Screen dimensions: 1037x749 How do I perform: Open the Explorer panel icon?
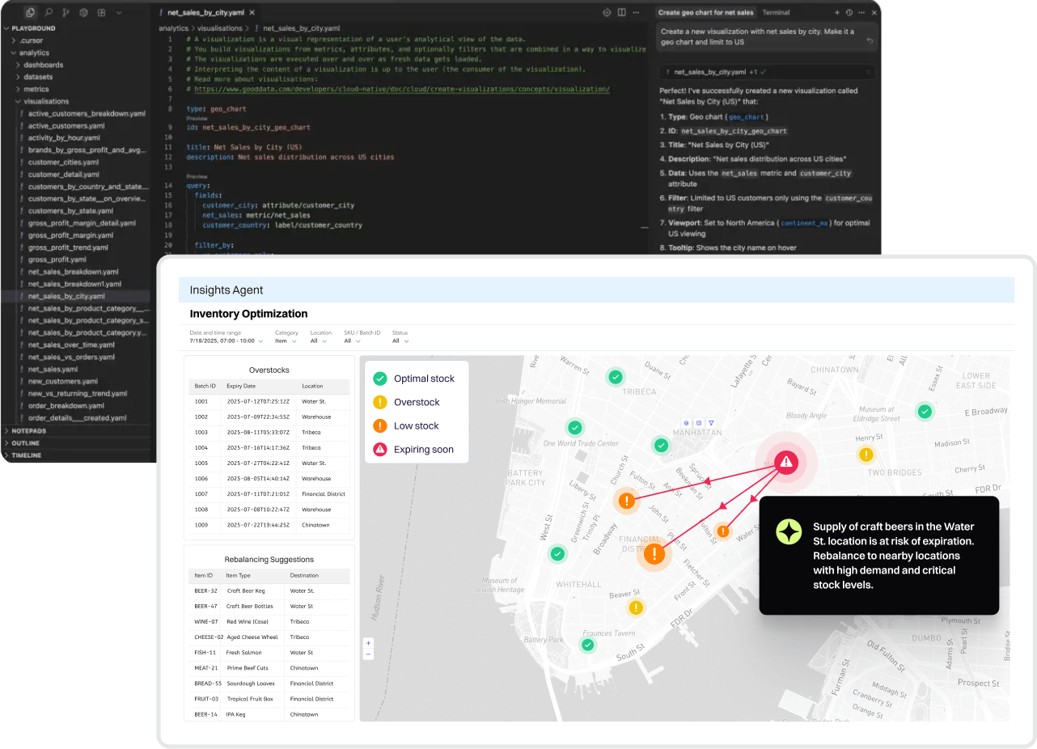coord(31,12)
